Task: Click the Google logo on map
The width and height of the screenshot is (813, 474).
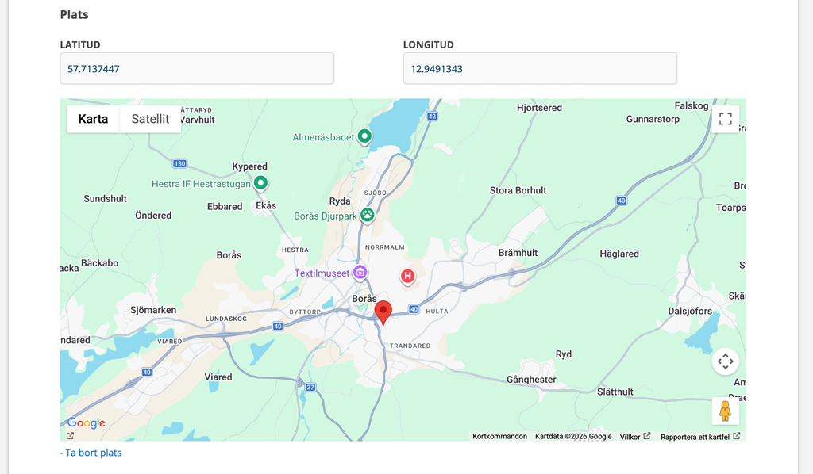Action: [x=86, y=423]
